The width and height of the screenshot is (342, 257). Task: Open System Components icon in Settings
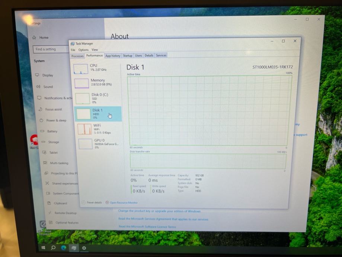[48, 193]
